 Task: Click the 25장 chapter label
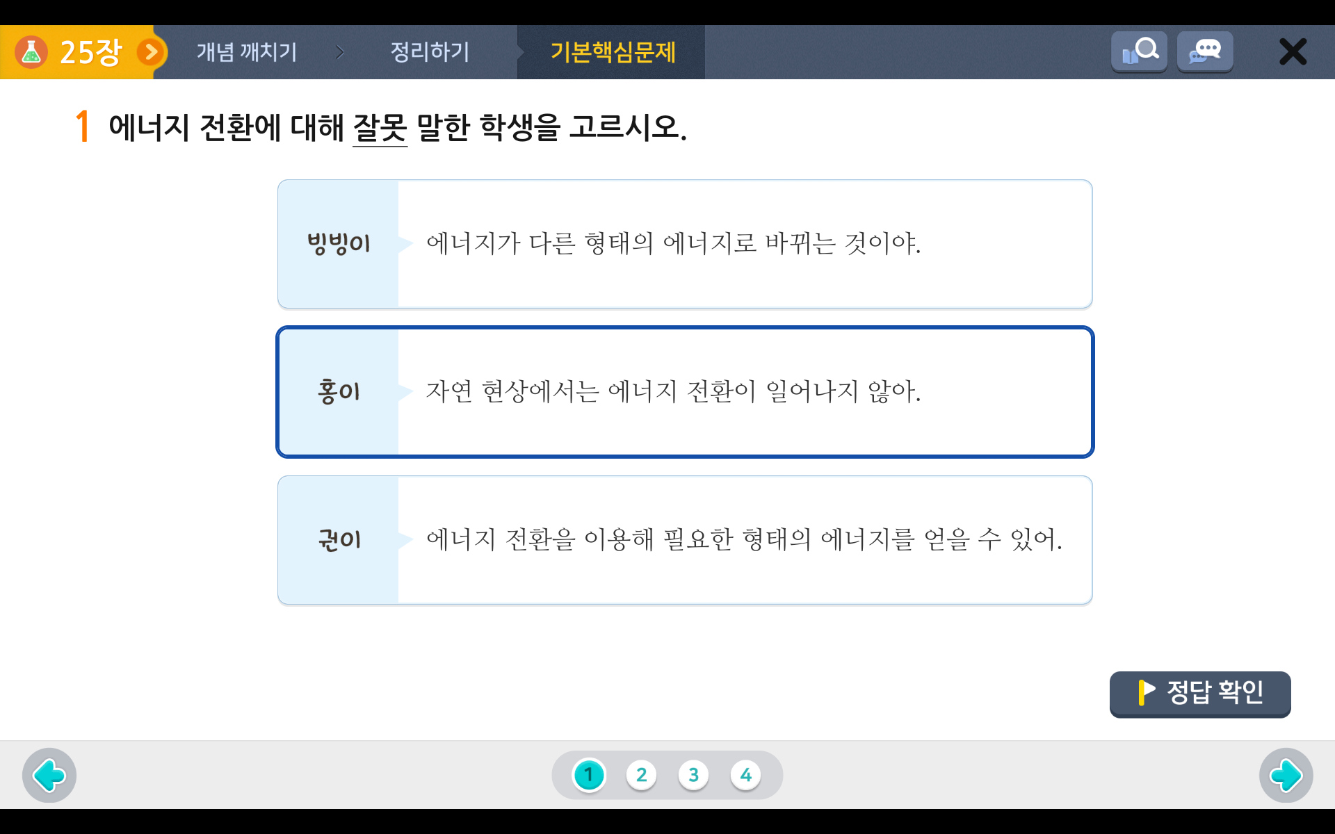(x=90, y=52)
